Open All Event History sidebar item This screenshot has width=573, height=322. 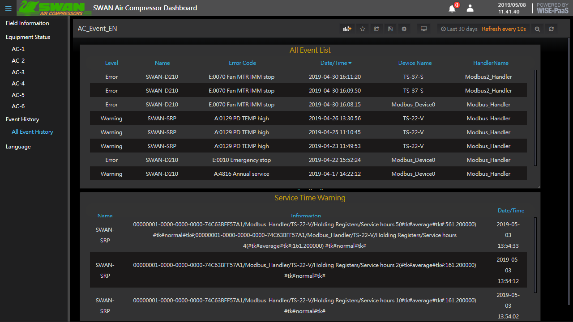pyautogui.click(x=32, y=132)
